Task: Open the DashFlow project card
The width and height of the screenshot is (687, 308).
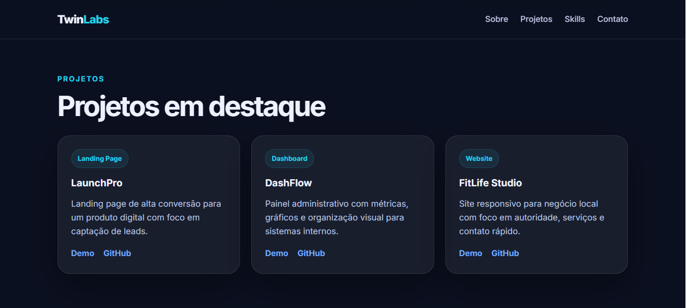Action: pyautogui.click(x=342, y=204)
